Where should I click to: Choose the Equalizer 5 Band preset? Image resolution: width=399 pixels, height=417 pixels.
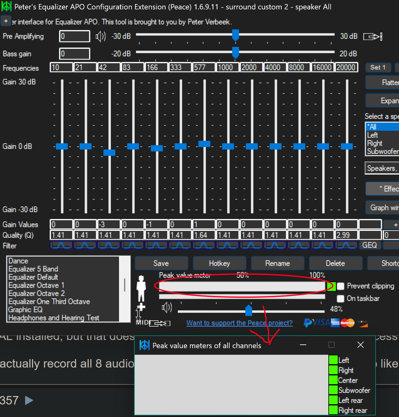coord(63,269)
